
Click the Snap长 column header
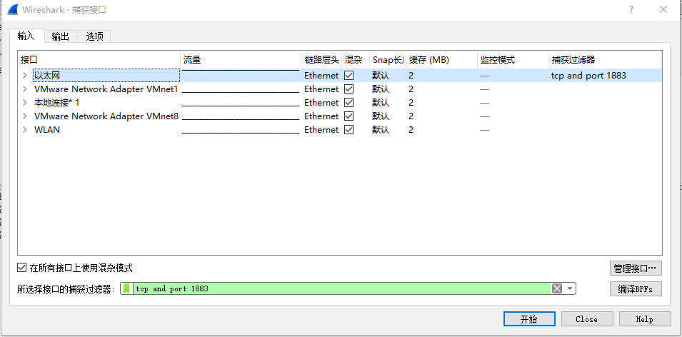tap(388, 60)
